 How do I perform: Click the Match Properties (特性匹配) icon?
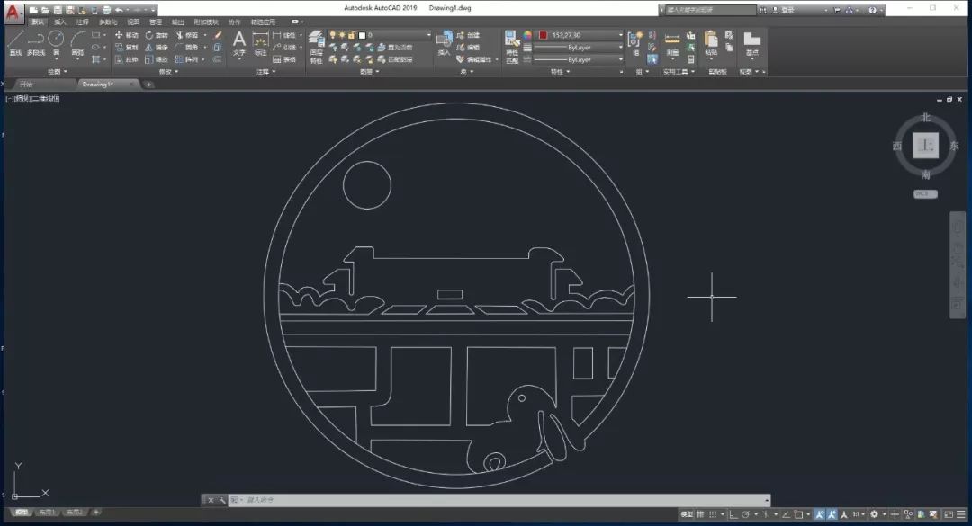511,41
